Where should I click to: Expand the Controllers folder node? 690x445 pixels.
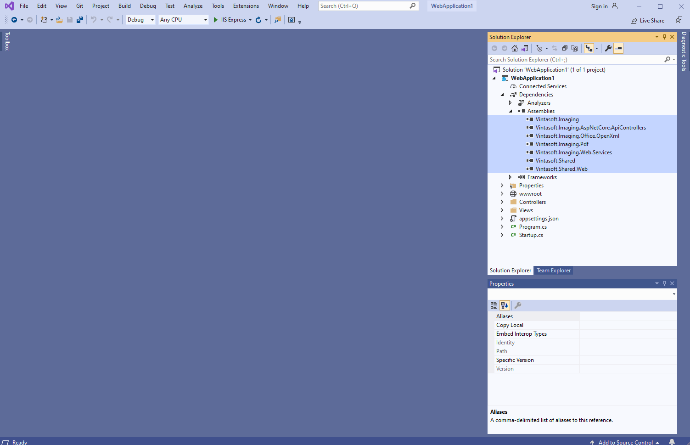pyautogui.click(x=502, y=202)
